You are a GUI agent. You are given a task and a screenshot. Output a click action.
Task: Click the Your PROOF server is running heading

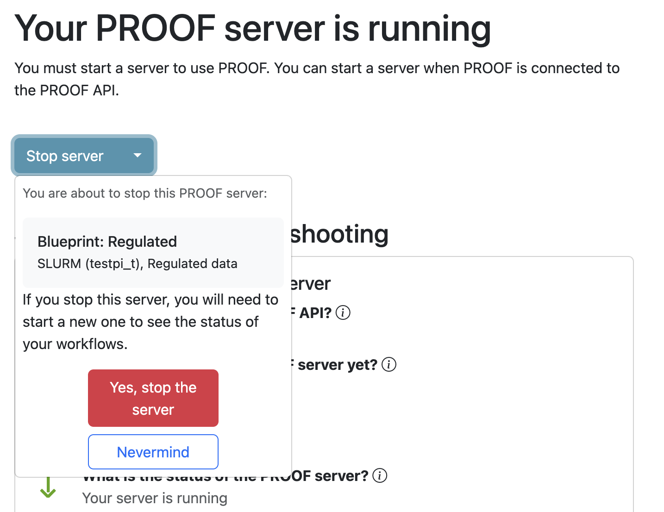[253, 29]
